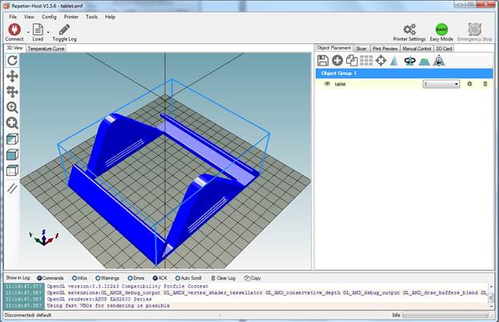Screen dimensions: 499x322
Task: Open tablet object settings gear
Action: pos(469,84)
